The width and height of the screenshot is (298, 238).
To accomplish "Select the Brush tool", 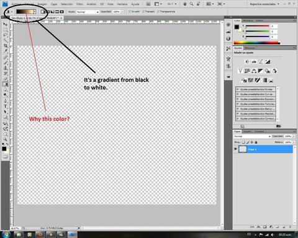I will coord(5,63).
